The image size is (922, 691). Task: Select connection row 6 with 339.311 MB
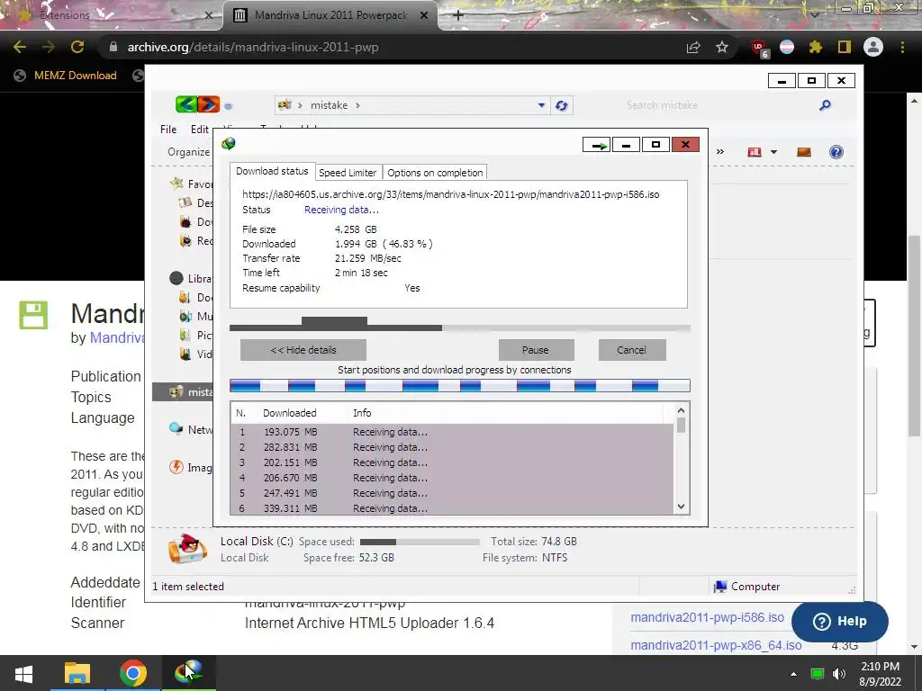click(452, 508)
